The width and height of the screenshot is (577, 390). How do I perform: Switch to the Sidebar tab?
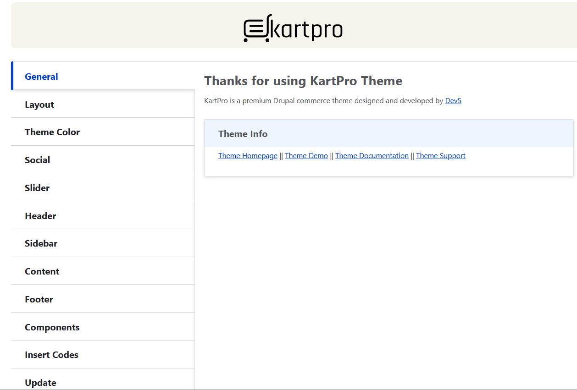[x=41, y=243]
